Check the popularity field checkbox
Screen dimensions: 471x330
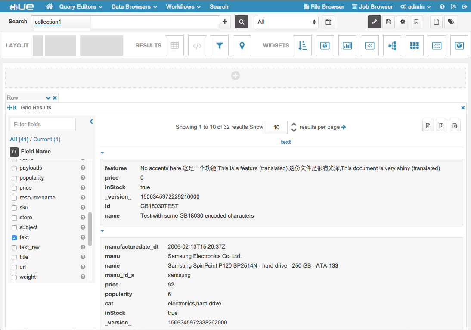tap(14, 178)
